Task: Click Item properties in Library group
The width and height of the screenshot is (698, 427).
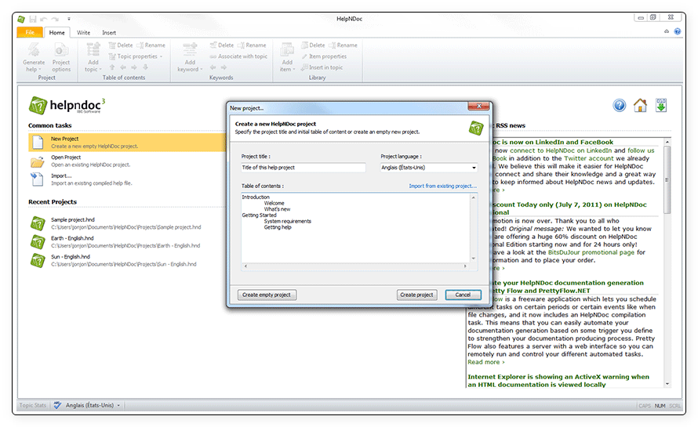Action: click(324, 56)
